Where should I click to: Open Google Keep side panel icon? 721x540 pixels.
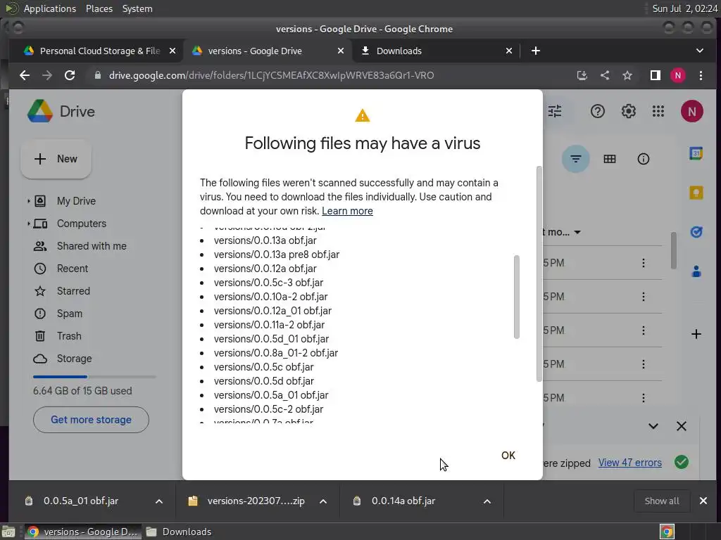pos(696,193)
